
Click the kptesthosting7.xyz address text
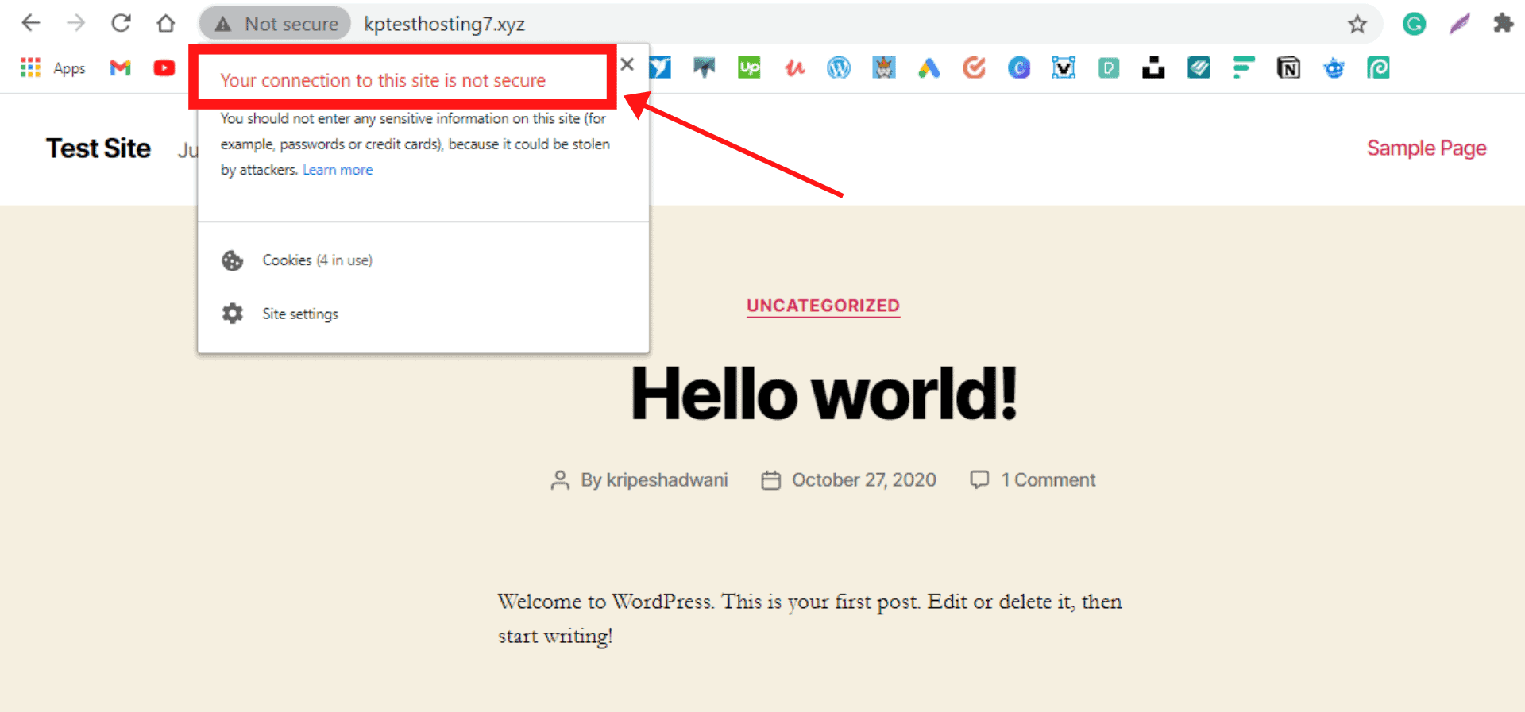point(444,24)
